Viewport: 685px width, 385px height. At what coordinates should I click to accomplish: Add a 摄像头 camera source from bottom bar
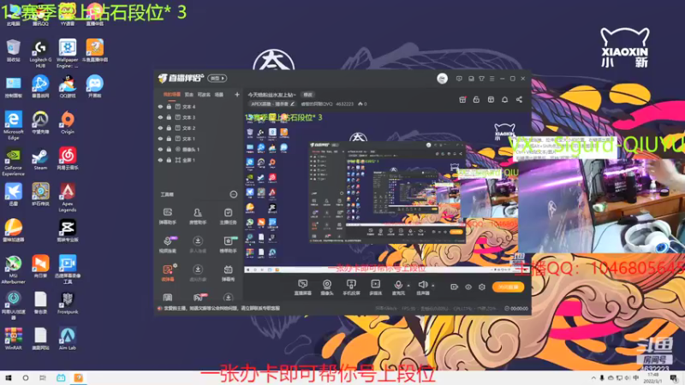pyautogui.click(x=327, y=287)
